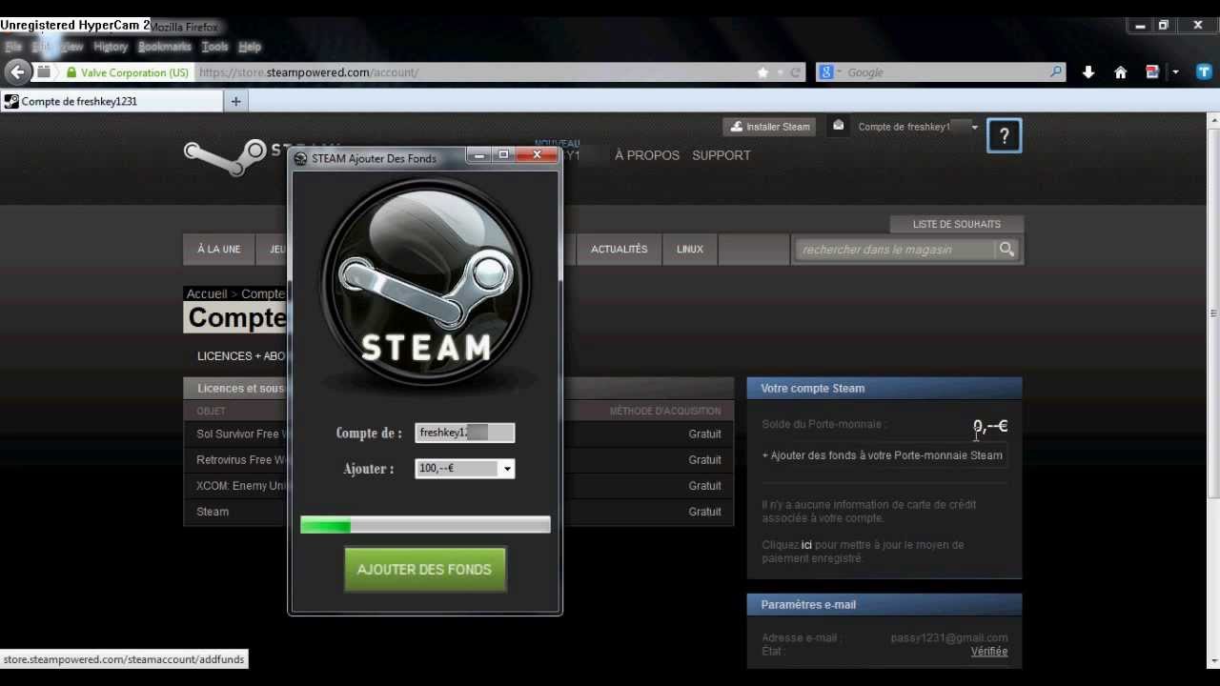Screen dimensions: 1220x686
Task: Bookmark this page with the star icon
Action: click(762, 72)
